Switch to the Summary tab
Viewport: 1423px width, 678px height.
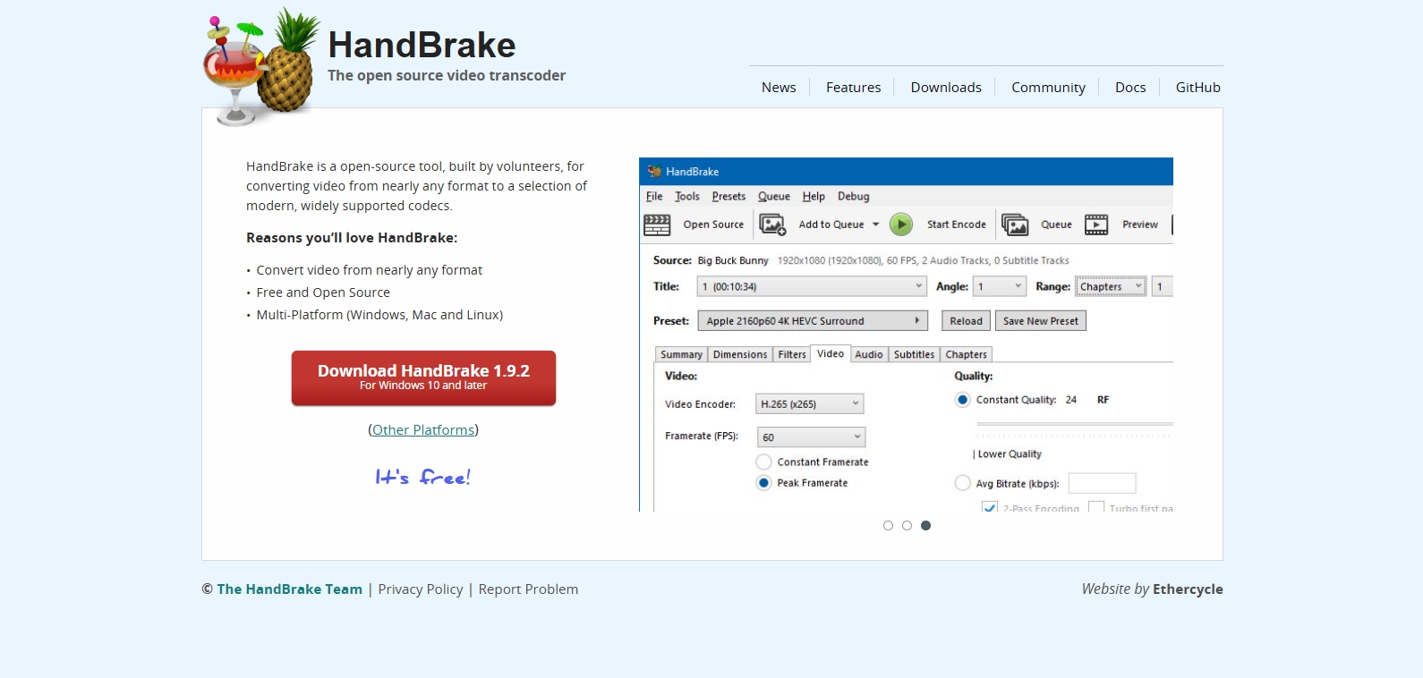[x=681, y=355]
